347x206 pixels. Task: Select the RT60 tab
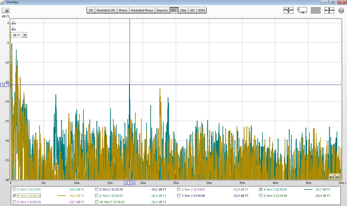(x=202, y=10)
